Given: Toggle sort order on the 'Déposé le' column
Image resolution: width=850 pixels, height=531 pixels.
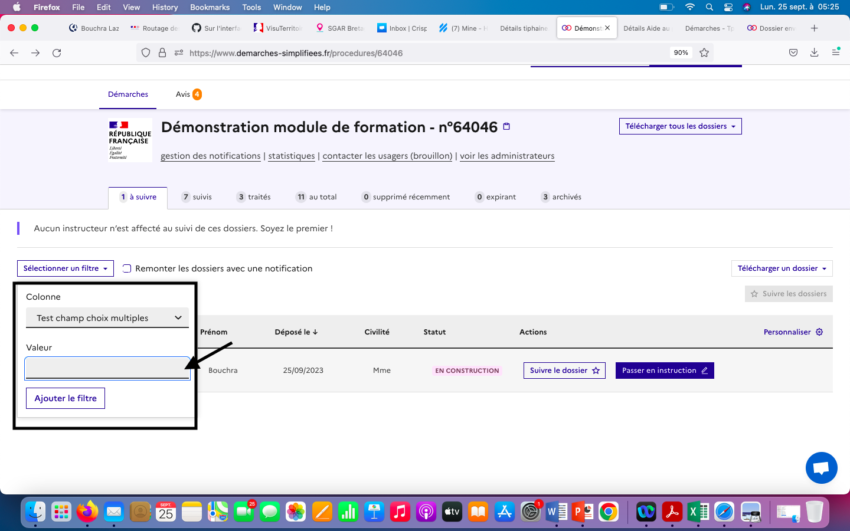Looking at the screenshot, I should point(296,332).
